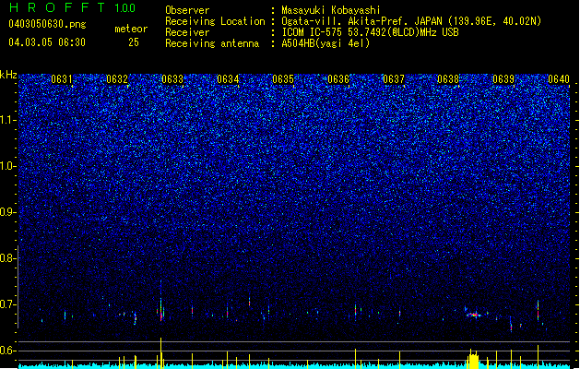Click the meteor count value 25
Screen dimensions: 580x369
pyautogui.click(x=134, y=42)
